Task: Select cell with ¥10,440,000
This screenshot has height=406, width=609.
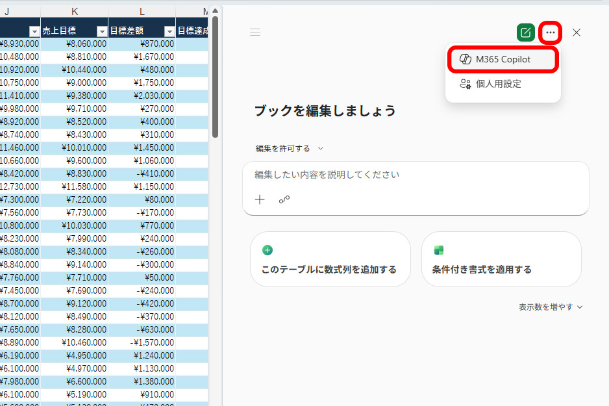Action: 75,70
